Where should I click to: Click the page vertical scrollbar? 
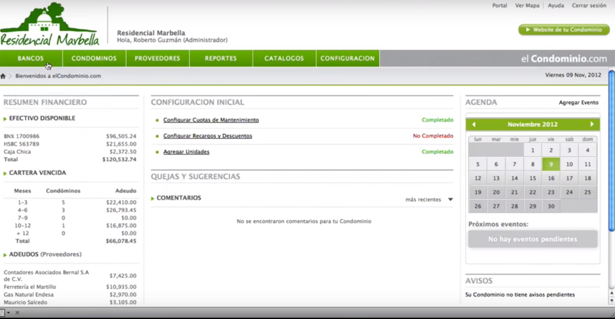click(x=612, y=150)
